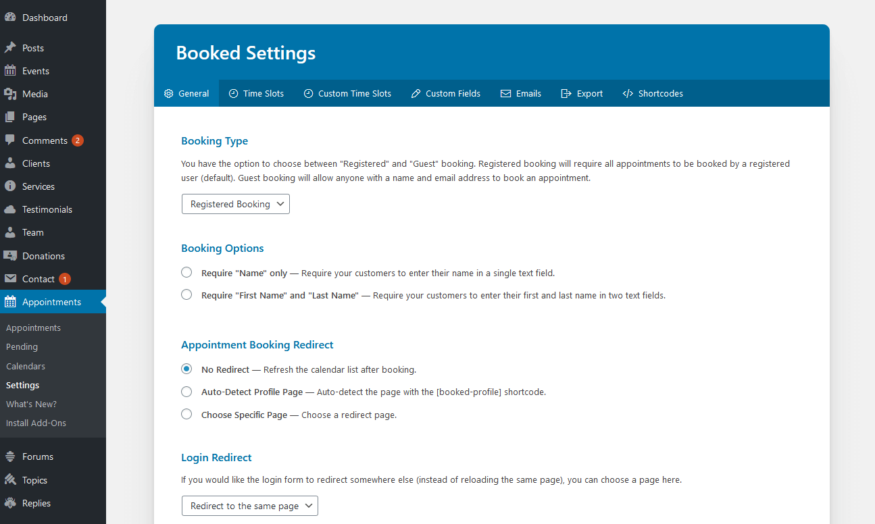Expand the Redirect to the same page dropdown

pos(250,506)
